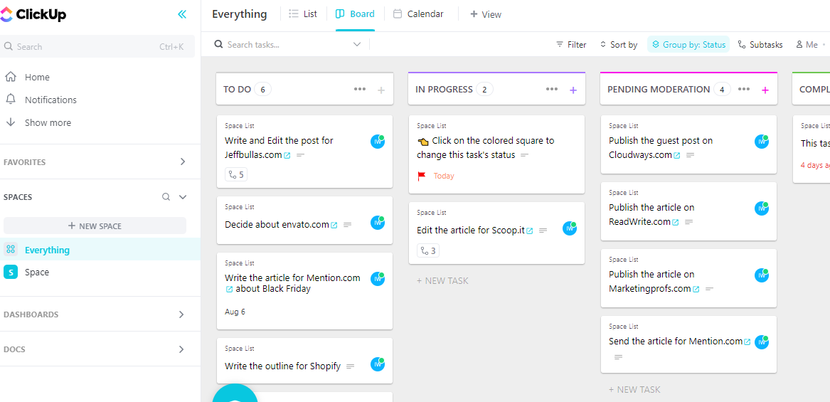
Task: Click assignee avatar on envato.com card
Action: (378, 223)
